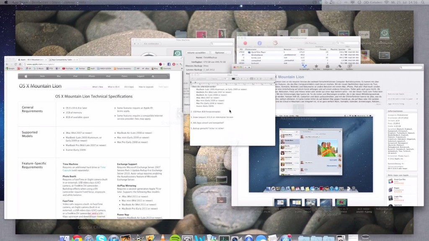
Task: Select the first App Store screenshot thumbnail
Action: 280,203
